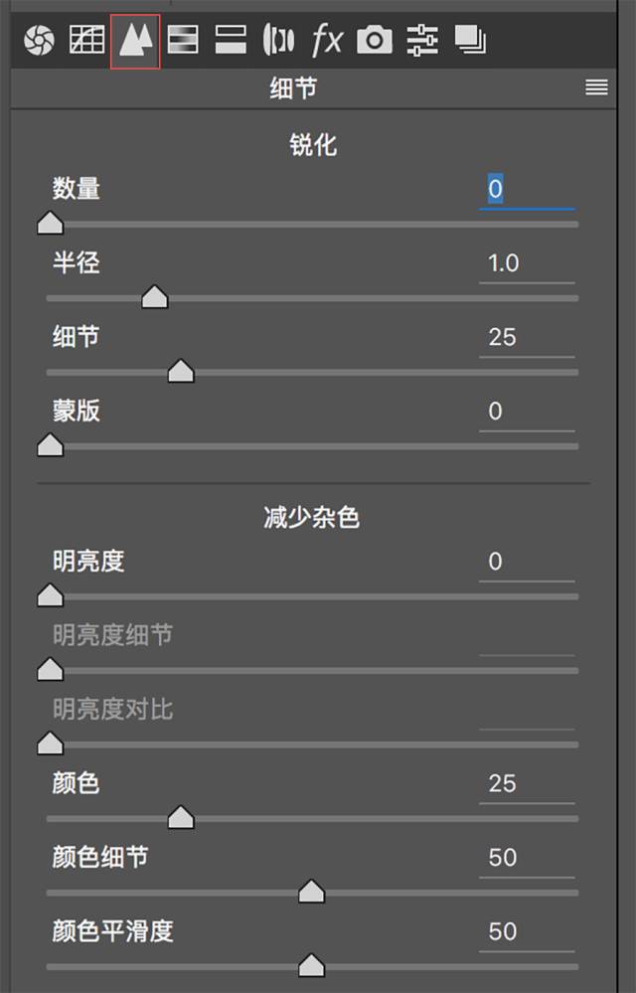Select the Detail panel icon

[135, 40]
